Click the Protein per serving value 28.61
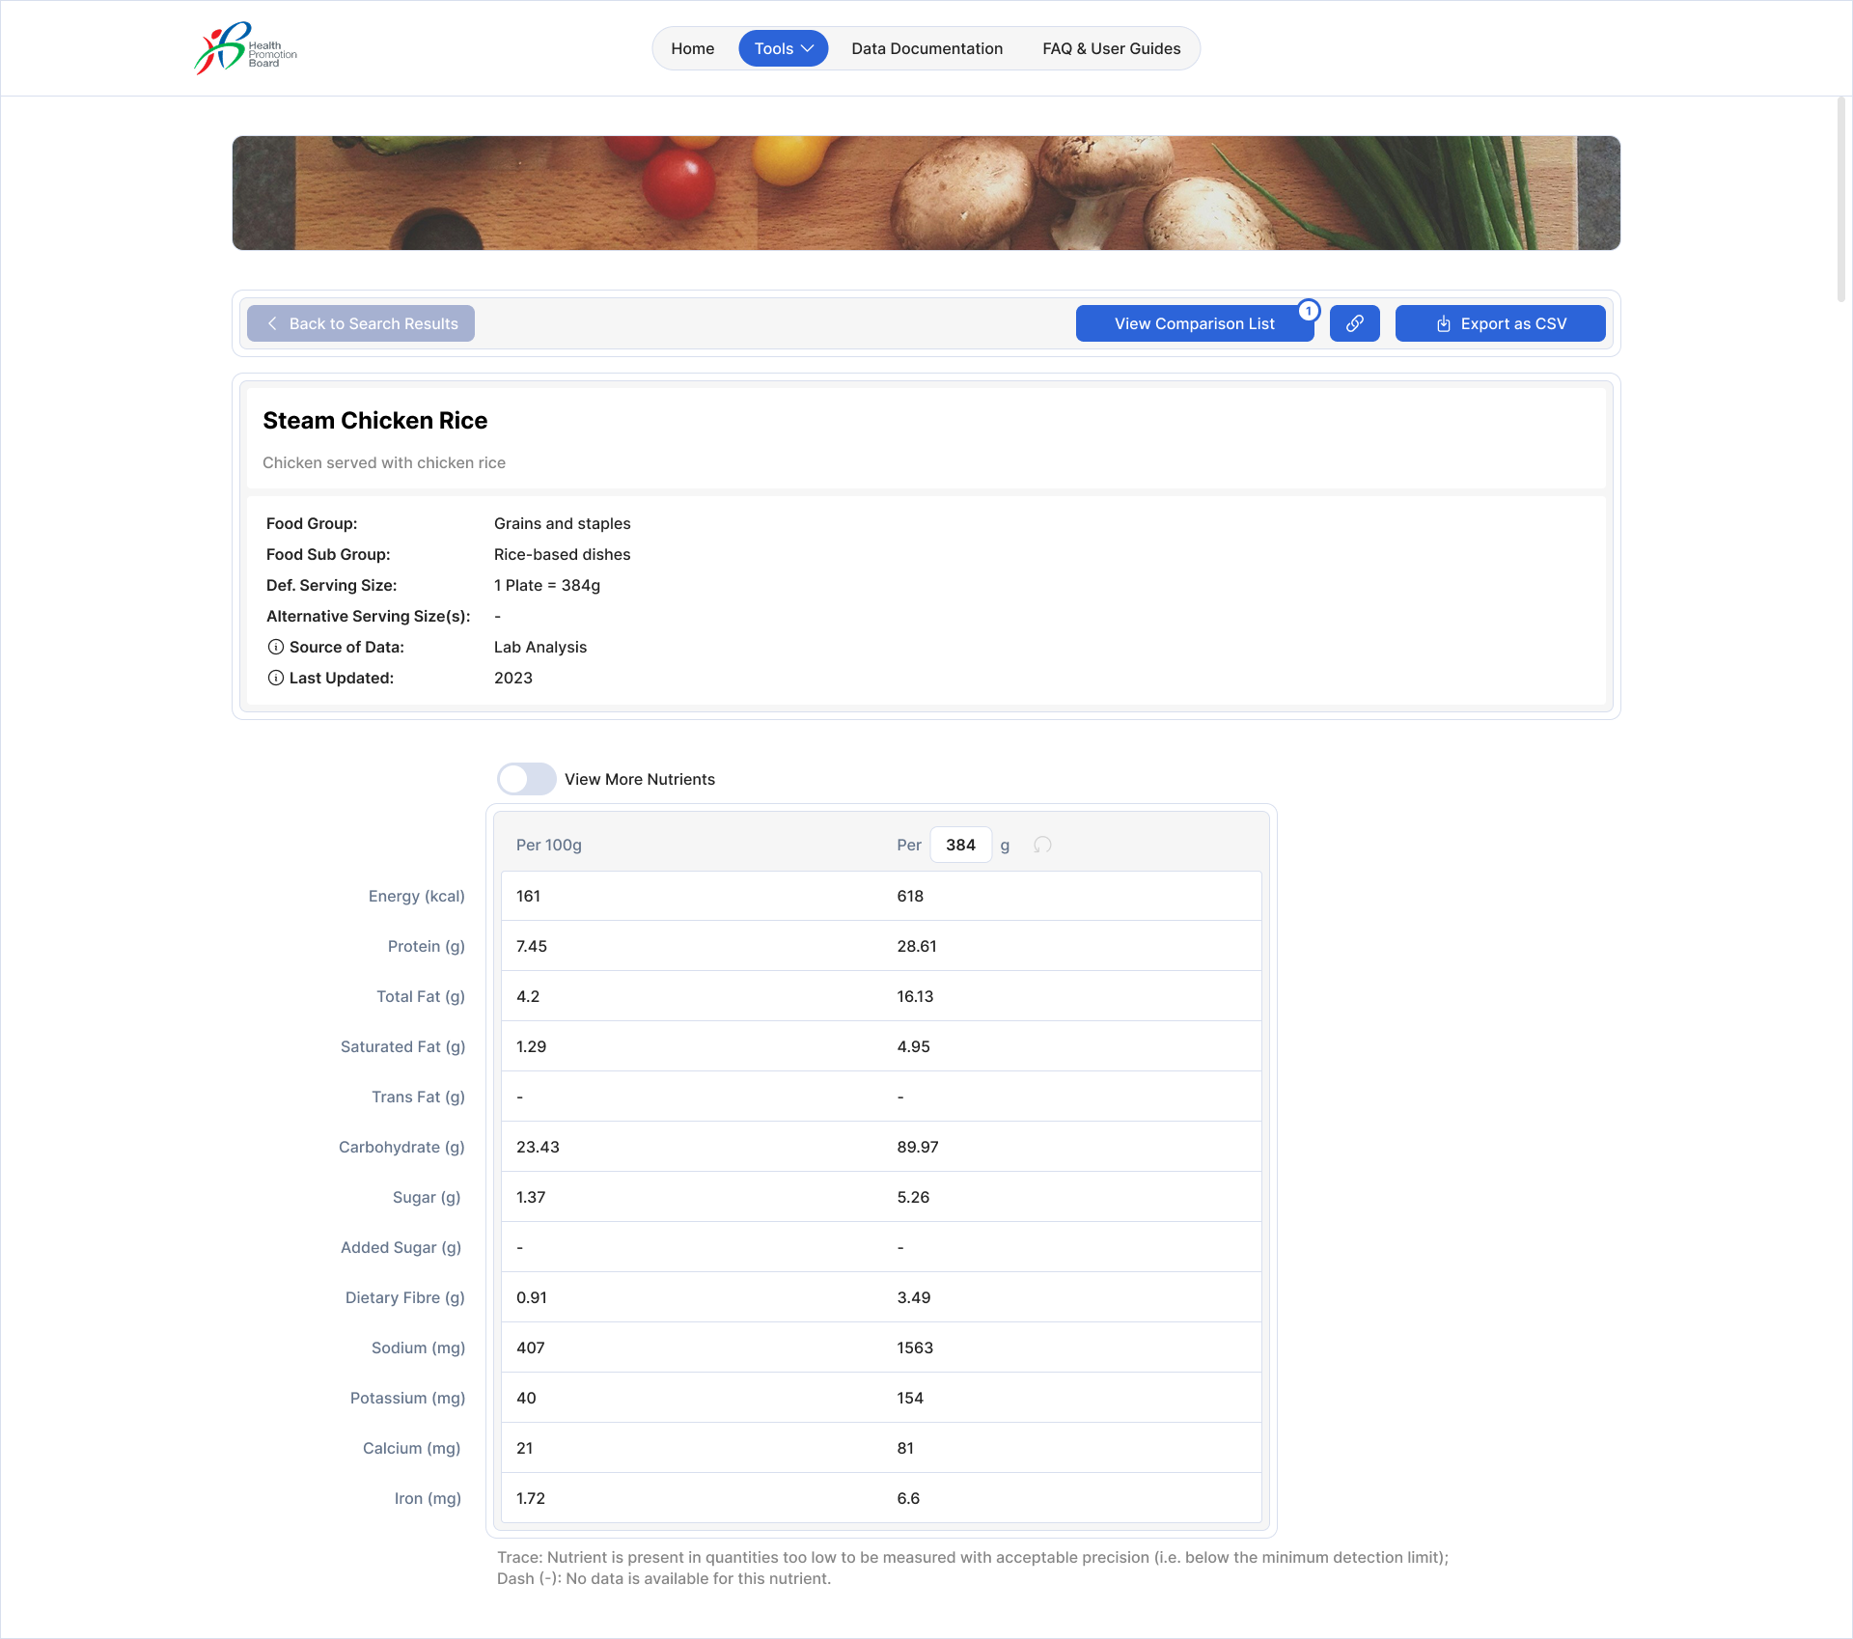Image resolution: width=1853 pixels, height=1639 pixels. [917, 946]
